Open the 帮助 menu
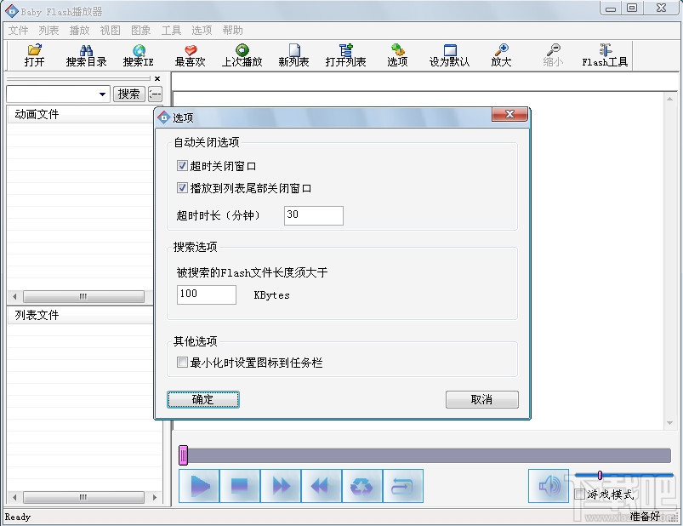Viewport: 683px width, 526px height. coord(232,30)
